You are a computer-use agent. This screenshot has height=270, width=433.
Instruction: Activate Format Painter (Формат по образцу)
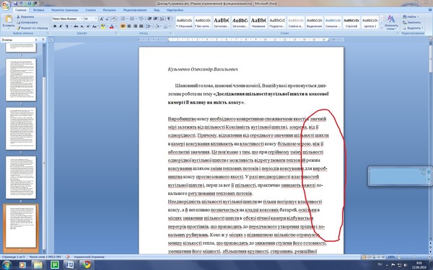[32, 28]
